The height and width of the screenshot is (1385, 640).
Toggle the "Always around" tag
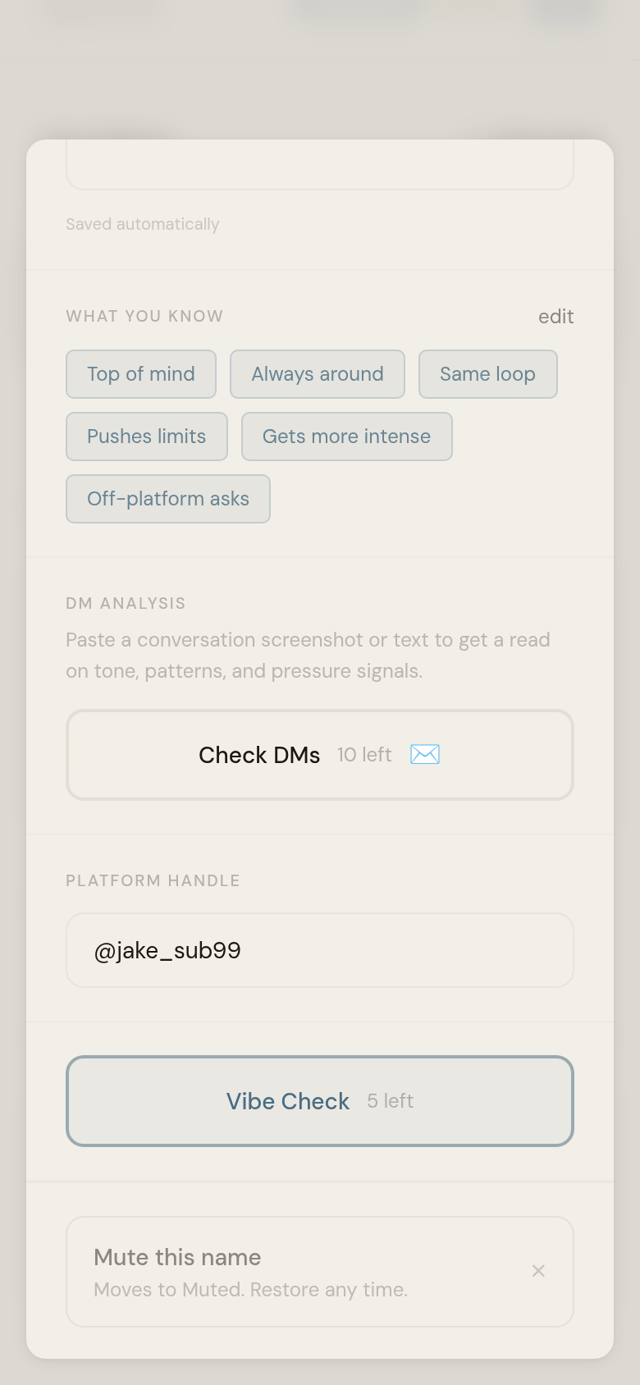[x=318, y=374]
